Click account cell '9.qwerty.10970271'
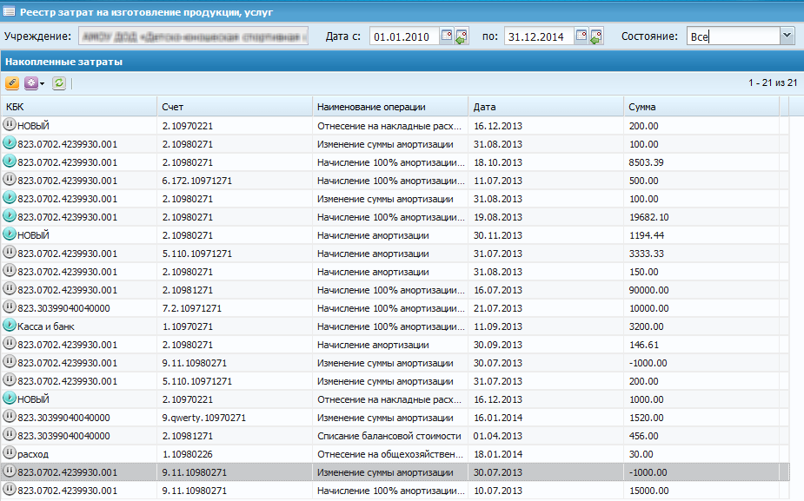The height and width of the screenshot is (501, 804). pyautogui.click(x=235, y=418)
